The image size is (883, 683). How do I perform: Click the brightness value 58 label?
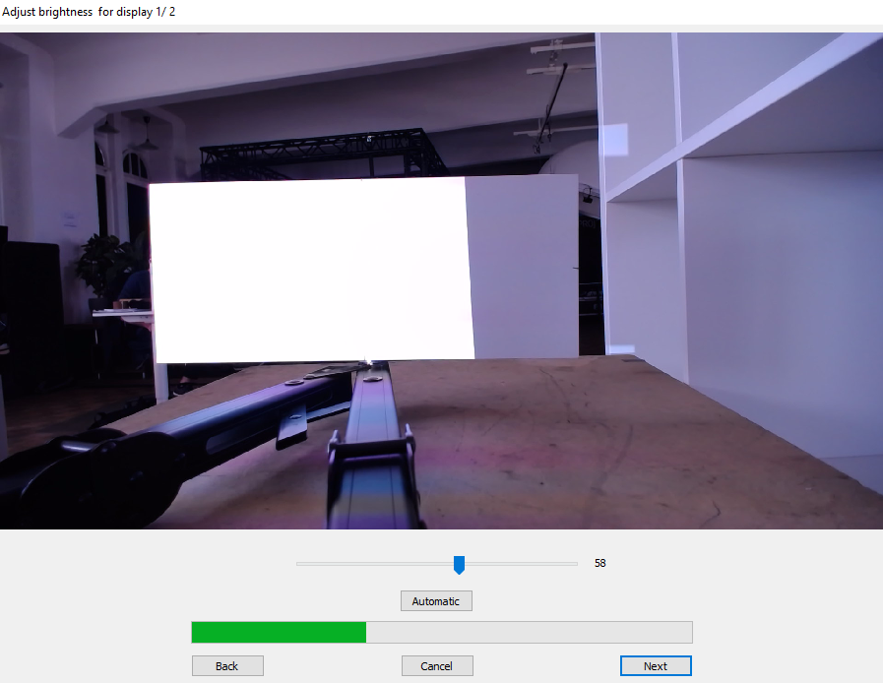600,564
